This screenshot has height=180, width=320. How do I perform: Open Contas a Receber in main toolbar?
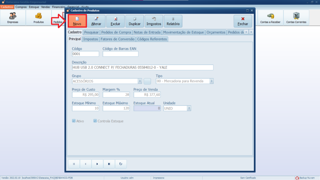[x=270, y=18]
